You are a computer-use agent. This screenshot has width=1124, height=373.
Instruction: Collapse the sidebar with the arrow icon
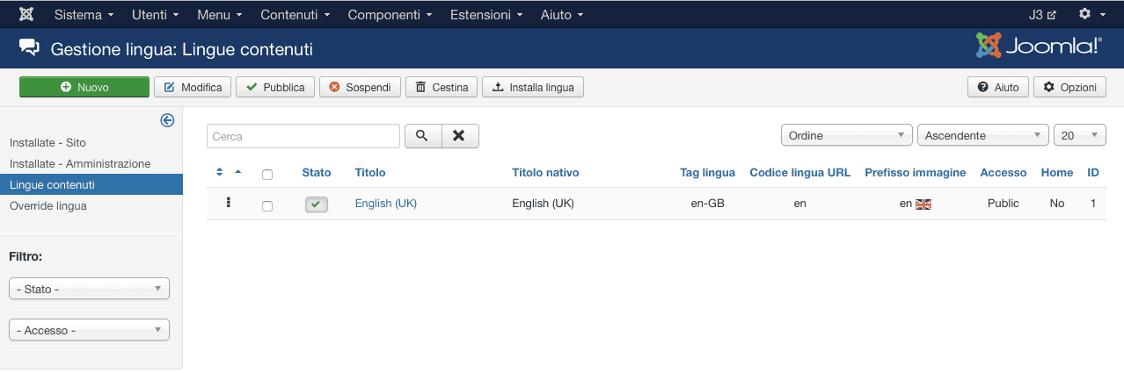[167, 121]
